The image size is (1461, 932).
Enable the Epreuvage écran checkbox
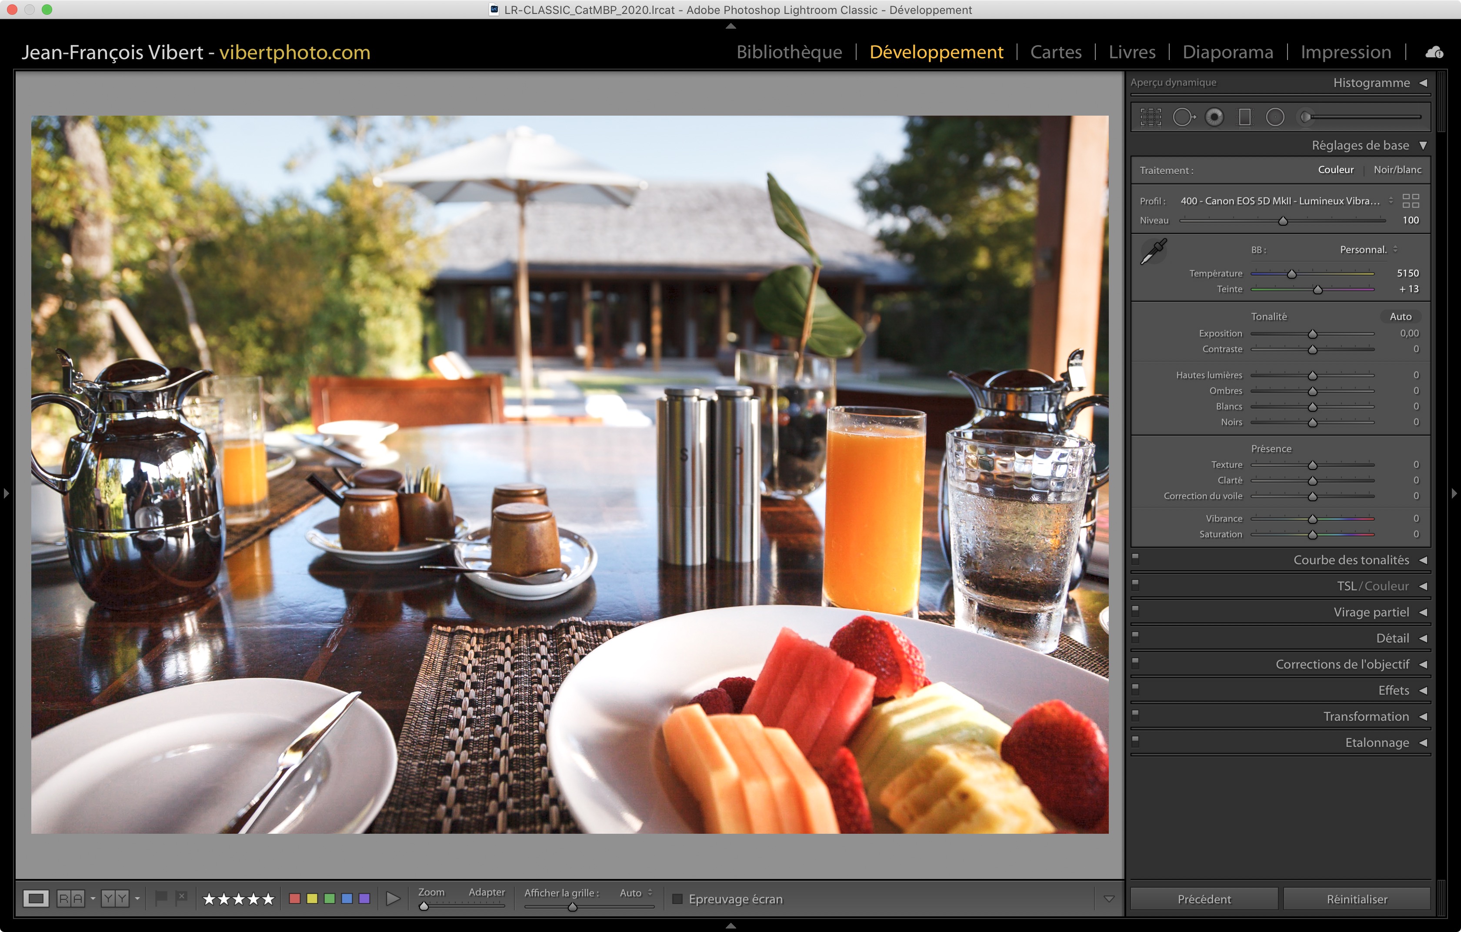(x=678, y=899)
